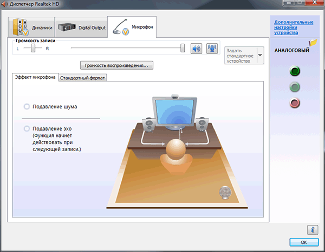
Task: Confirm with the OK button
Action: 304,242
